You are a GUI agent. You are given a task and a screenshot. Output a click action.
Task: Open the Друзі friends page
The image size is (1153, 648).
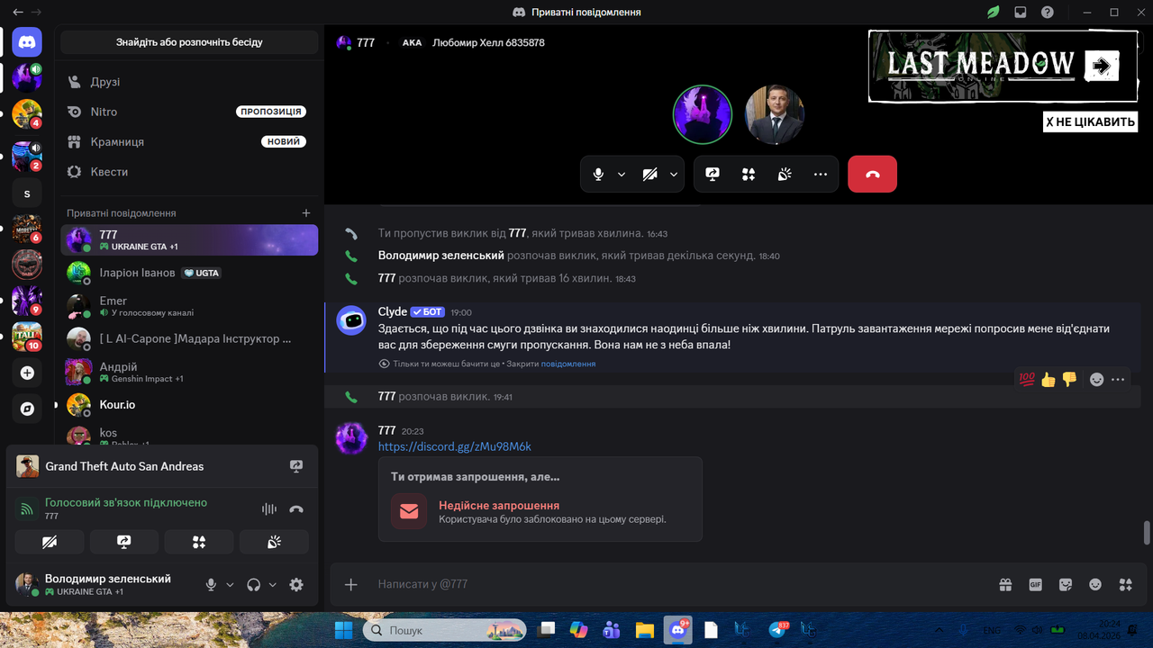pyautogui.click(x=188, y=82)
